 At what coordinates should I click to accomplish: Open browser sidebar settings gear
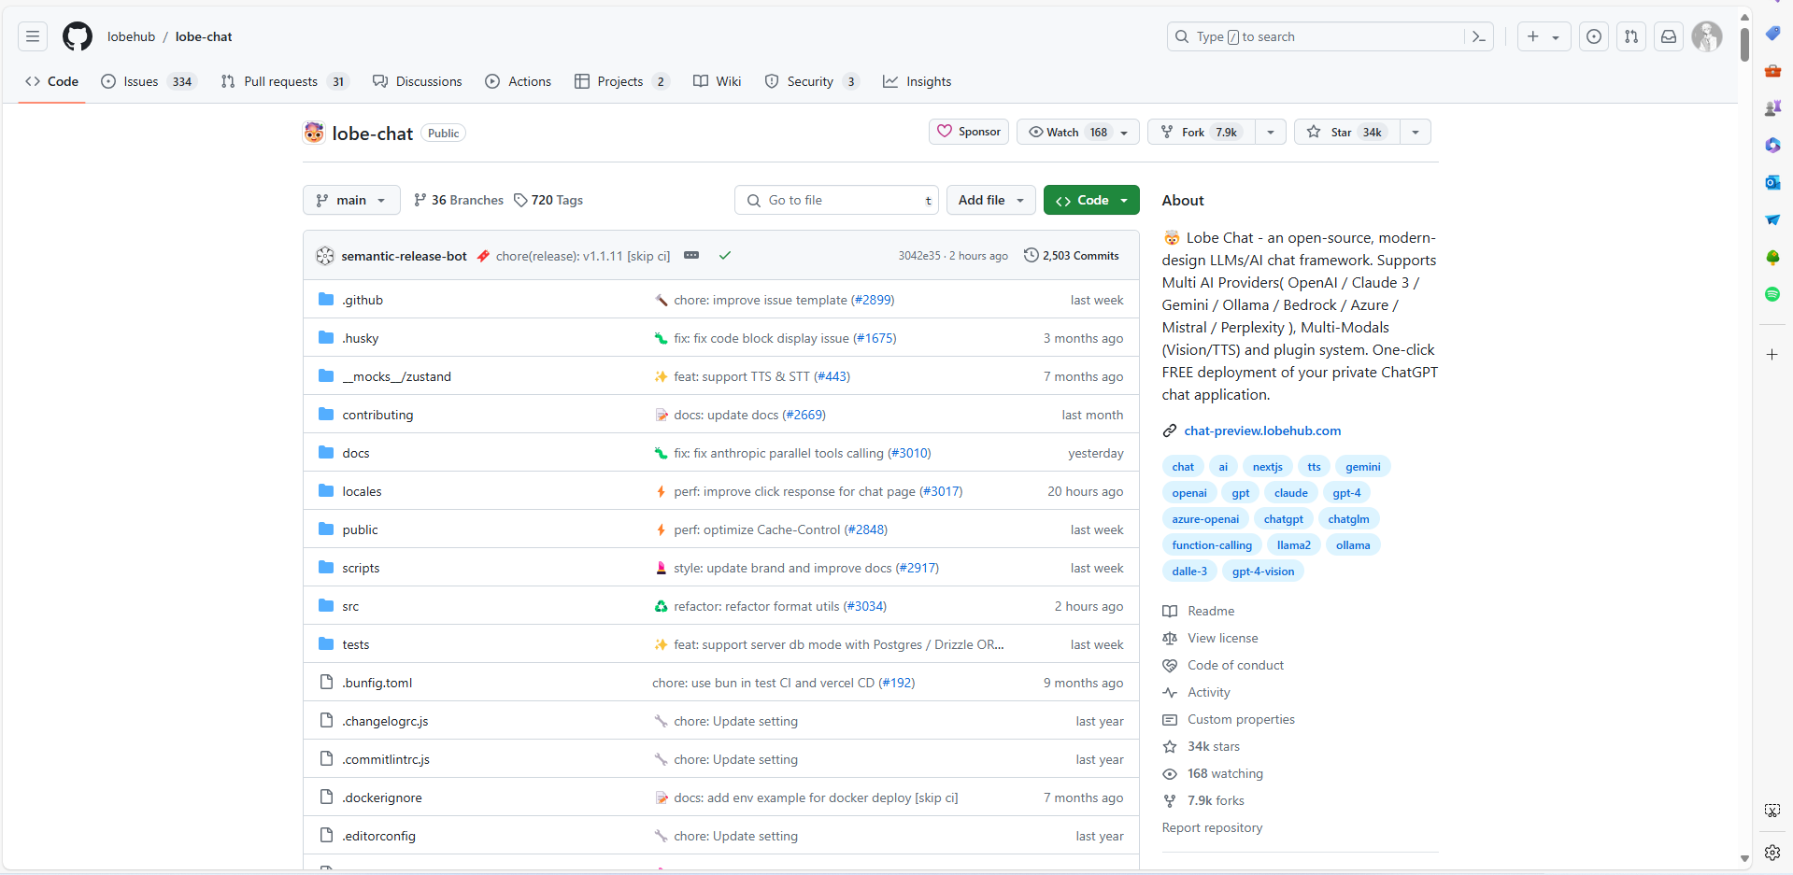1772,852
